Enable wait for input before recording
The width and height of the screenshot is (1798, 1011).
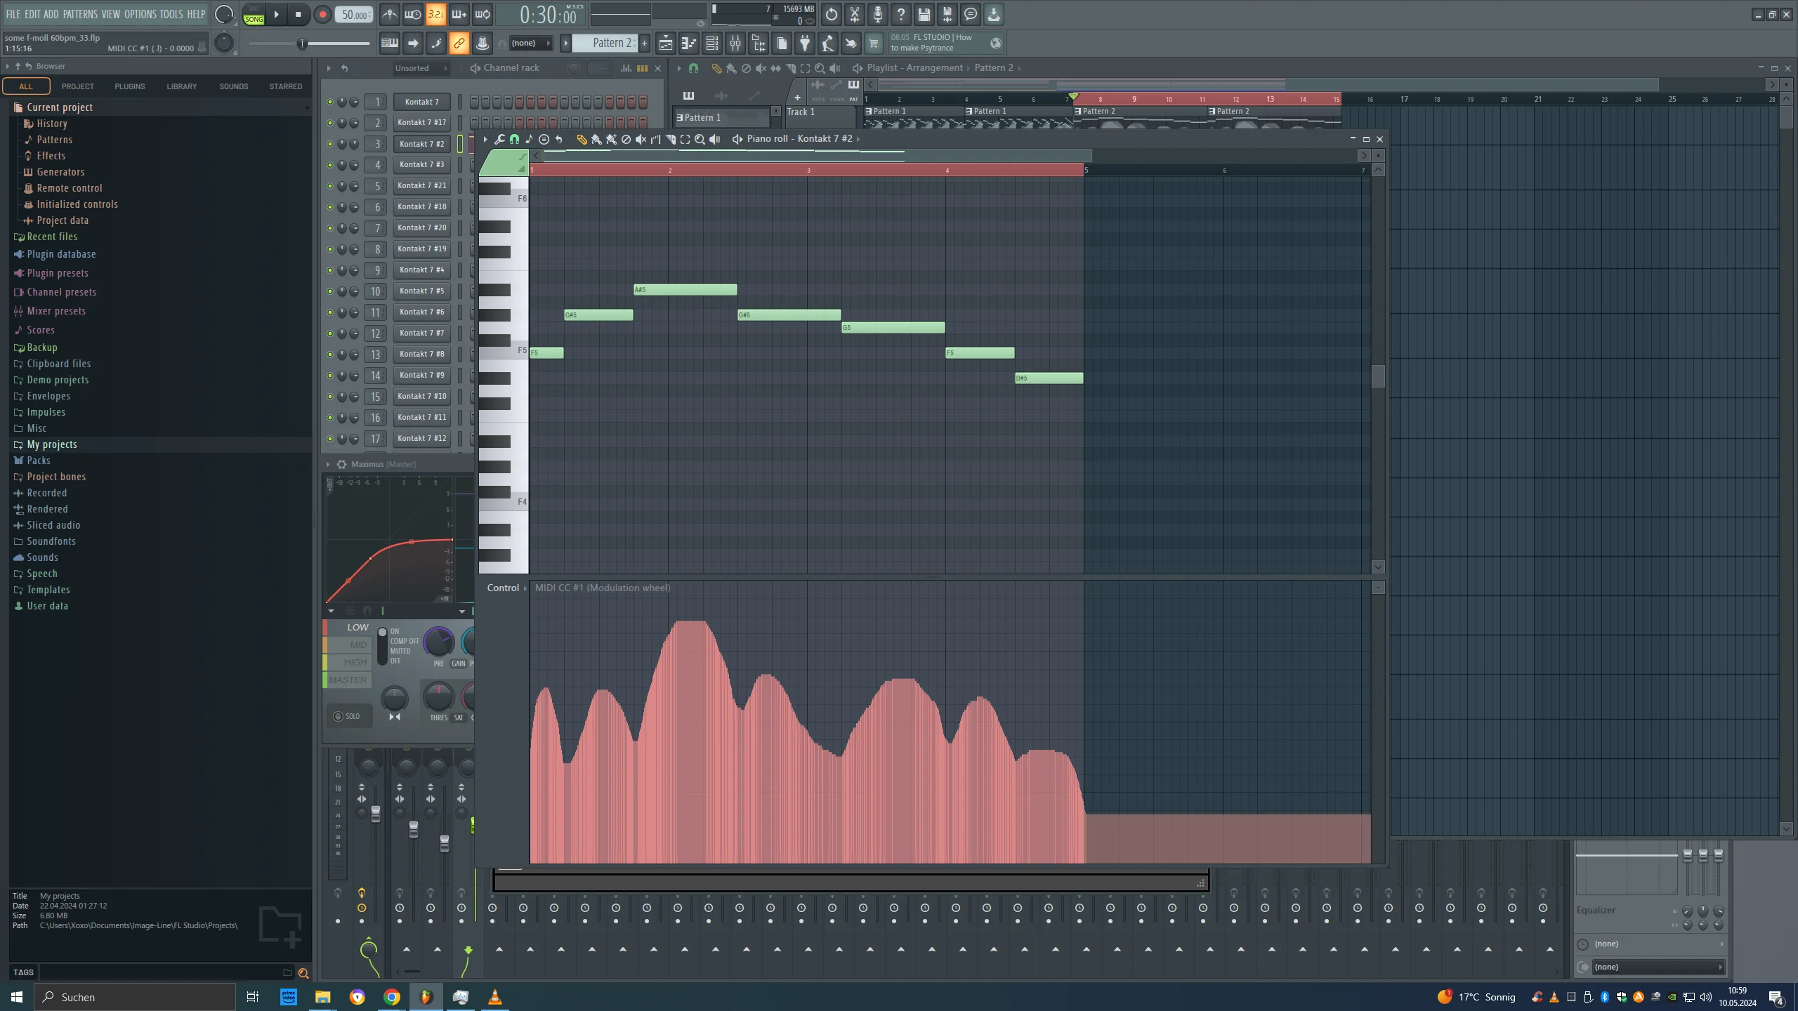coord(412,14)
